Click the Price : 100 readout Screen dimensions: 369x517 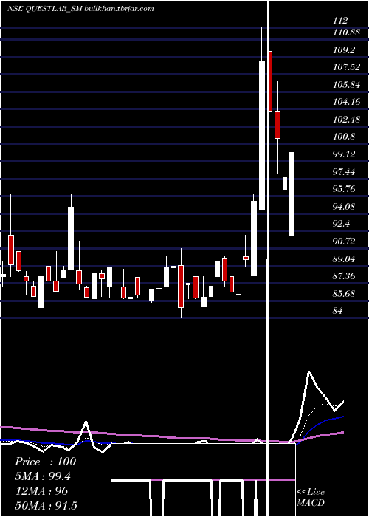pyautogui.click(x=46, y=462)
